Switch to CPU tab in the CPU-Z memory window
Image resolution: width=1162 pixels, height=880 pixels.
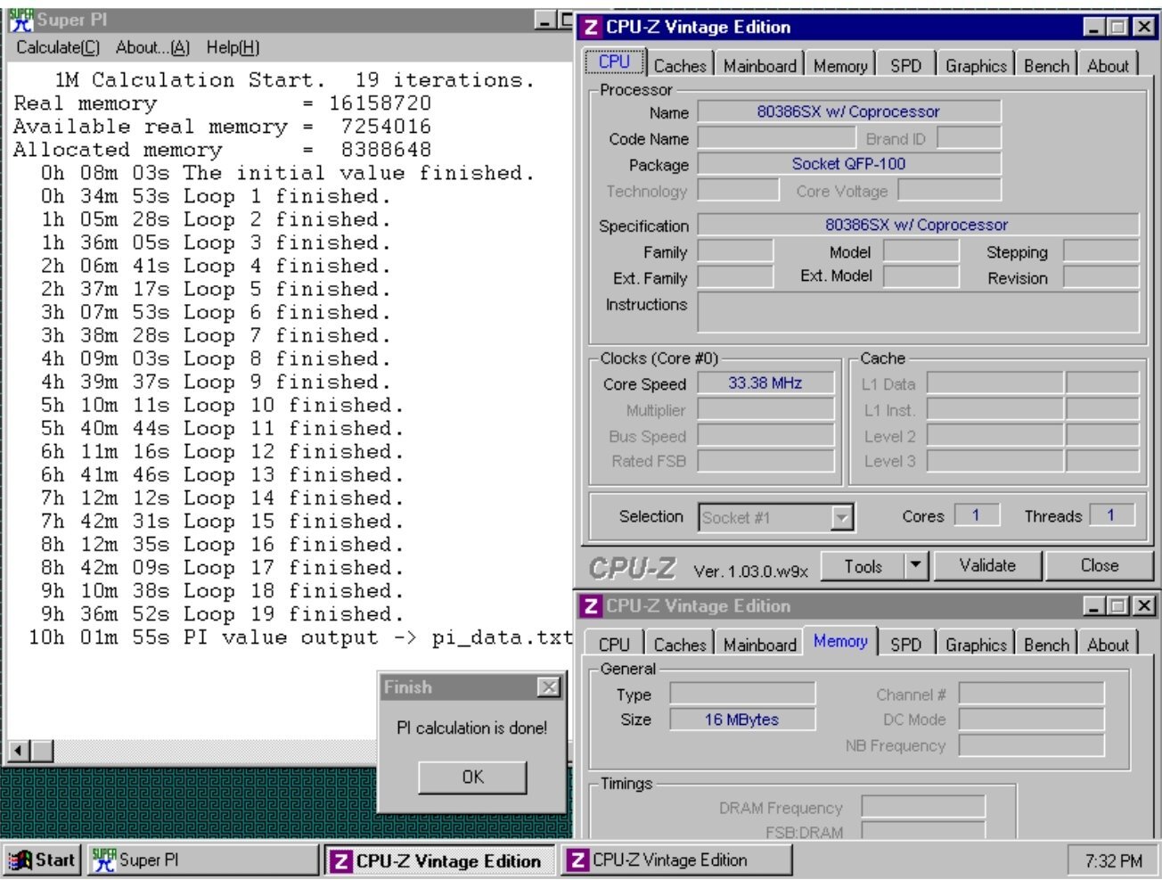coord(614,645)
